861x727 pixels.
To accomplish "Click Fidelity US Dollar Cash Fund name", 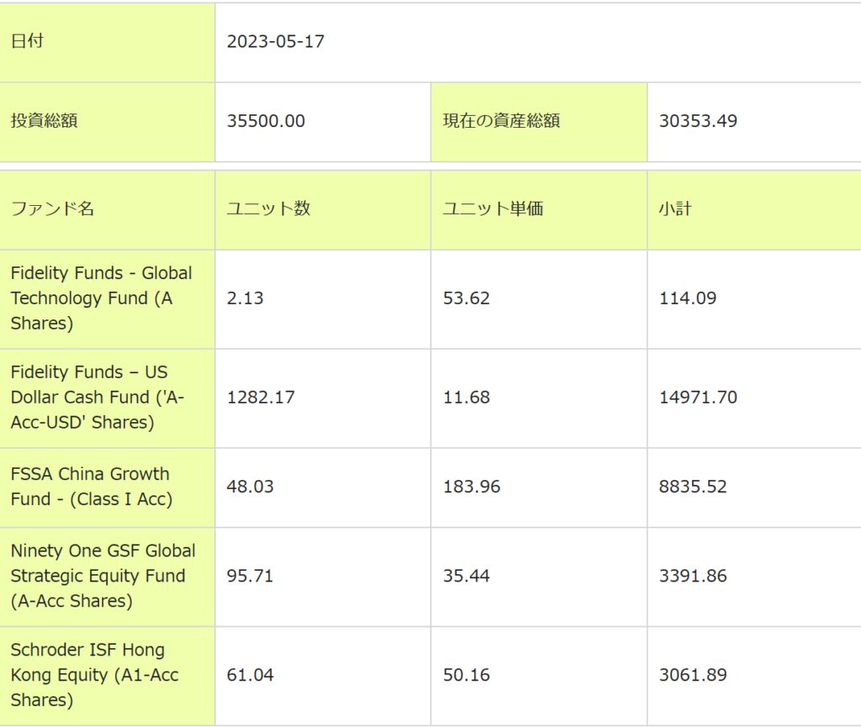I will (x=97, y=398).
